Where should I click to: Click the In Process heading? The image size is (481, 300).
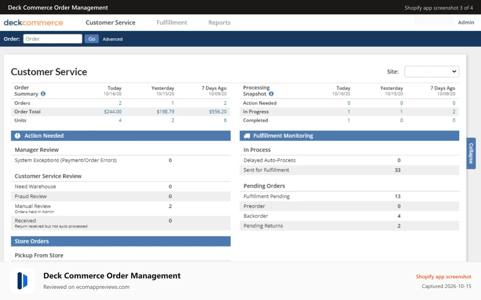coord(257,150)
